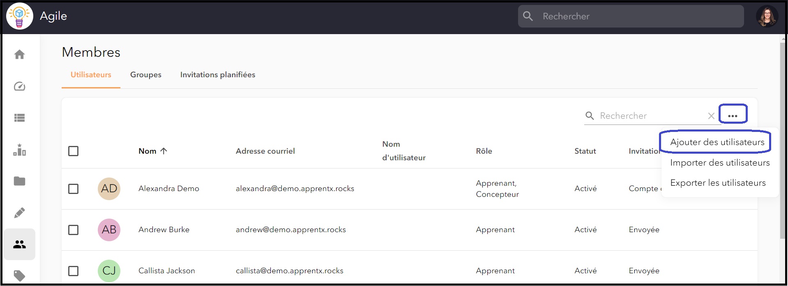Open the members people icon in sidebar
788x286 pixels.
click(x=19, y=244)
